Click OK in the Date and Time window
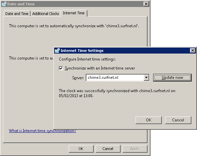The image size is (197, 156). [81, 149]
